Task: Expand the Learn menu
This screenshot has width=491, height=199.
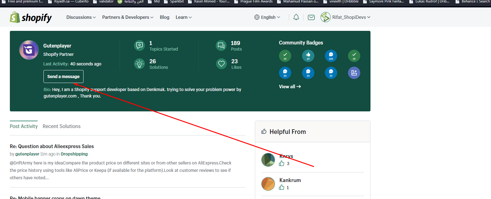Action: click(184, 17)
